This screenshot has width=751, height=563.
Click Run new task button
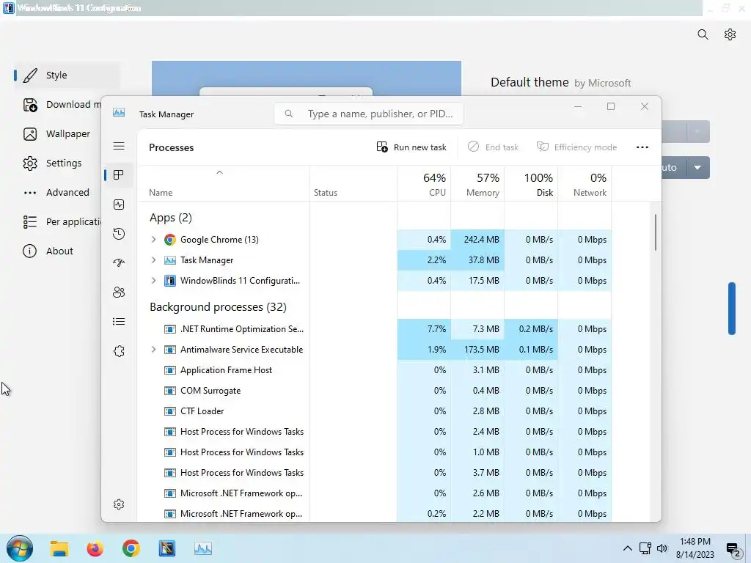411,147
